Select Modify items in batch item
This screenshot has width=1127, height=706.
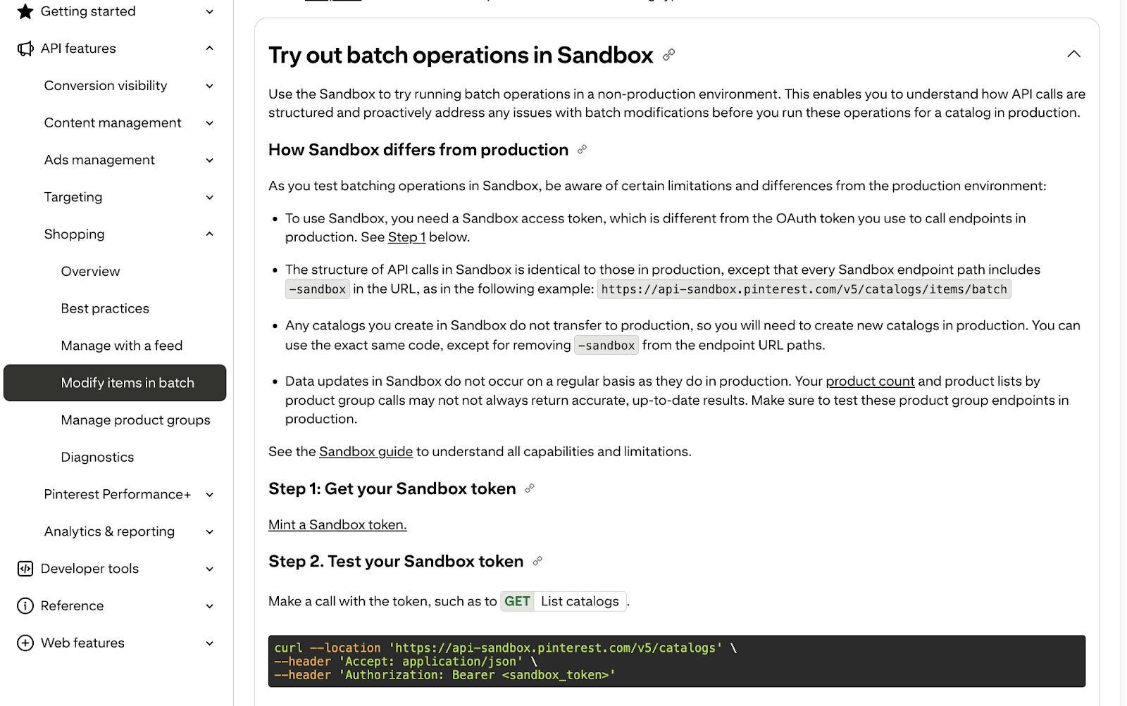(115, 383)
